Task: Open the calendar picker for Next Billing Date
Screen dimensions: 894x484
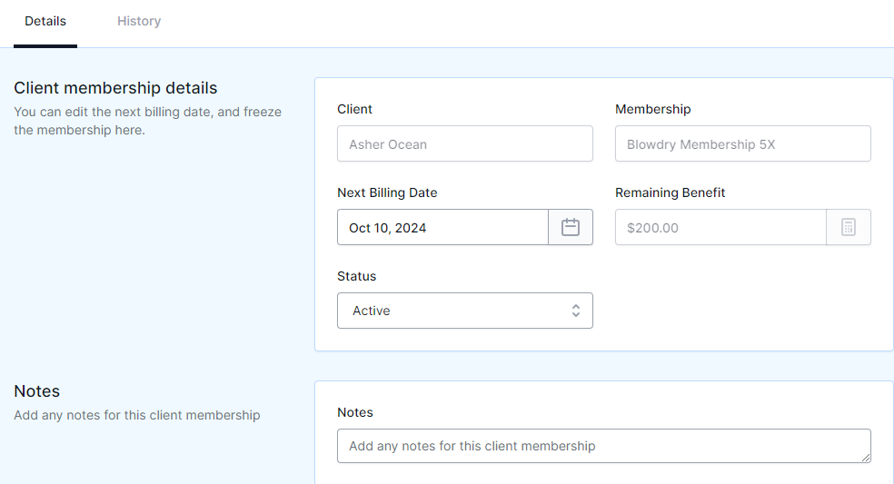Action: pyautogui.click(x=571, y=227)
